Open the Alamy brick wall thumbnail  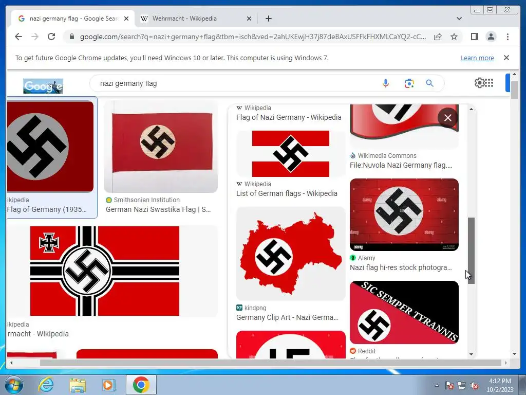pos(404,214)
